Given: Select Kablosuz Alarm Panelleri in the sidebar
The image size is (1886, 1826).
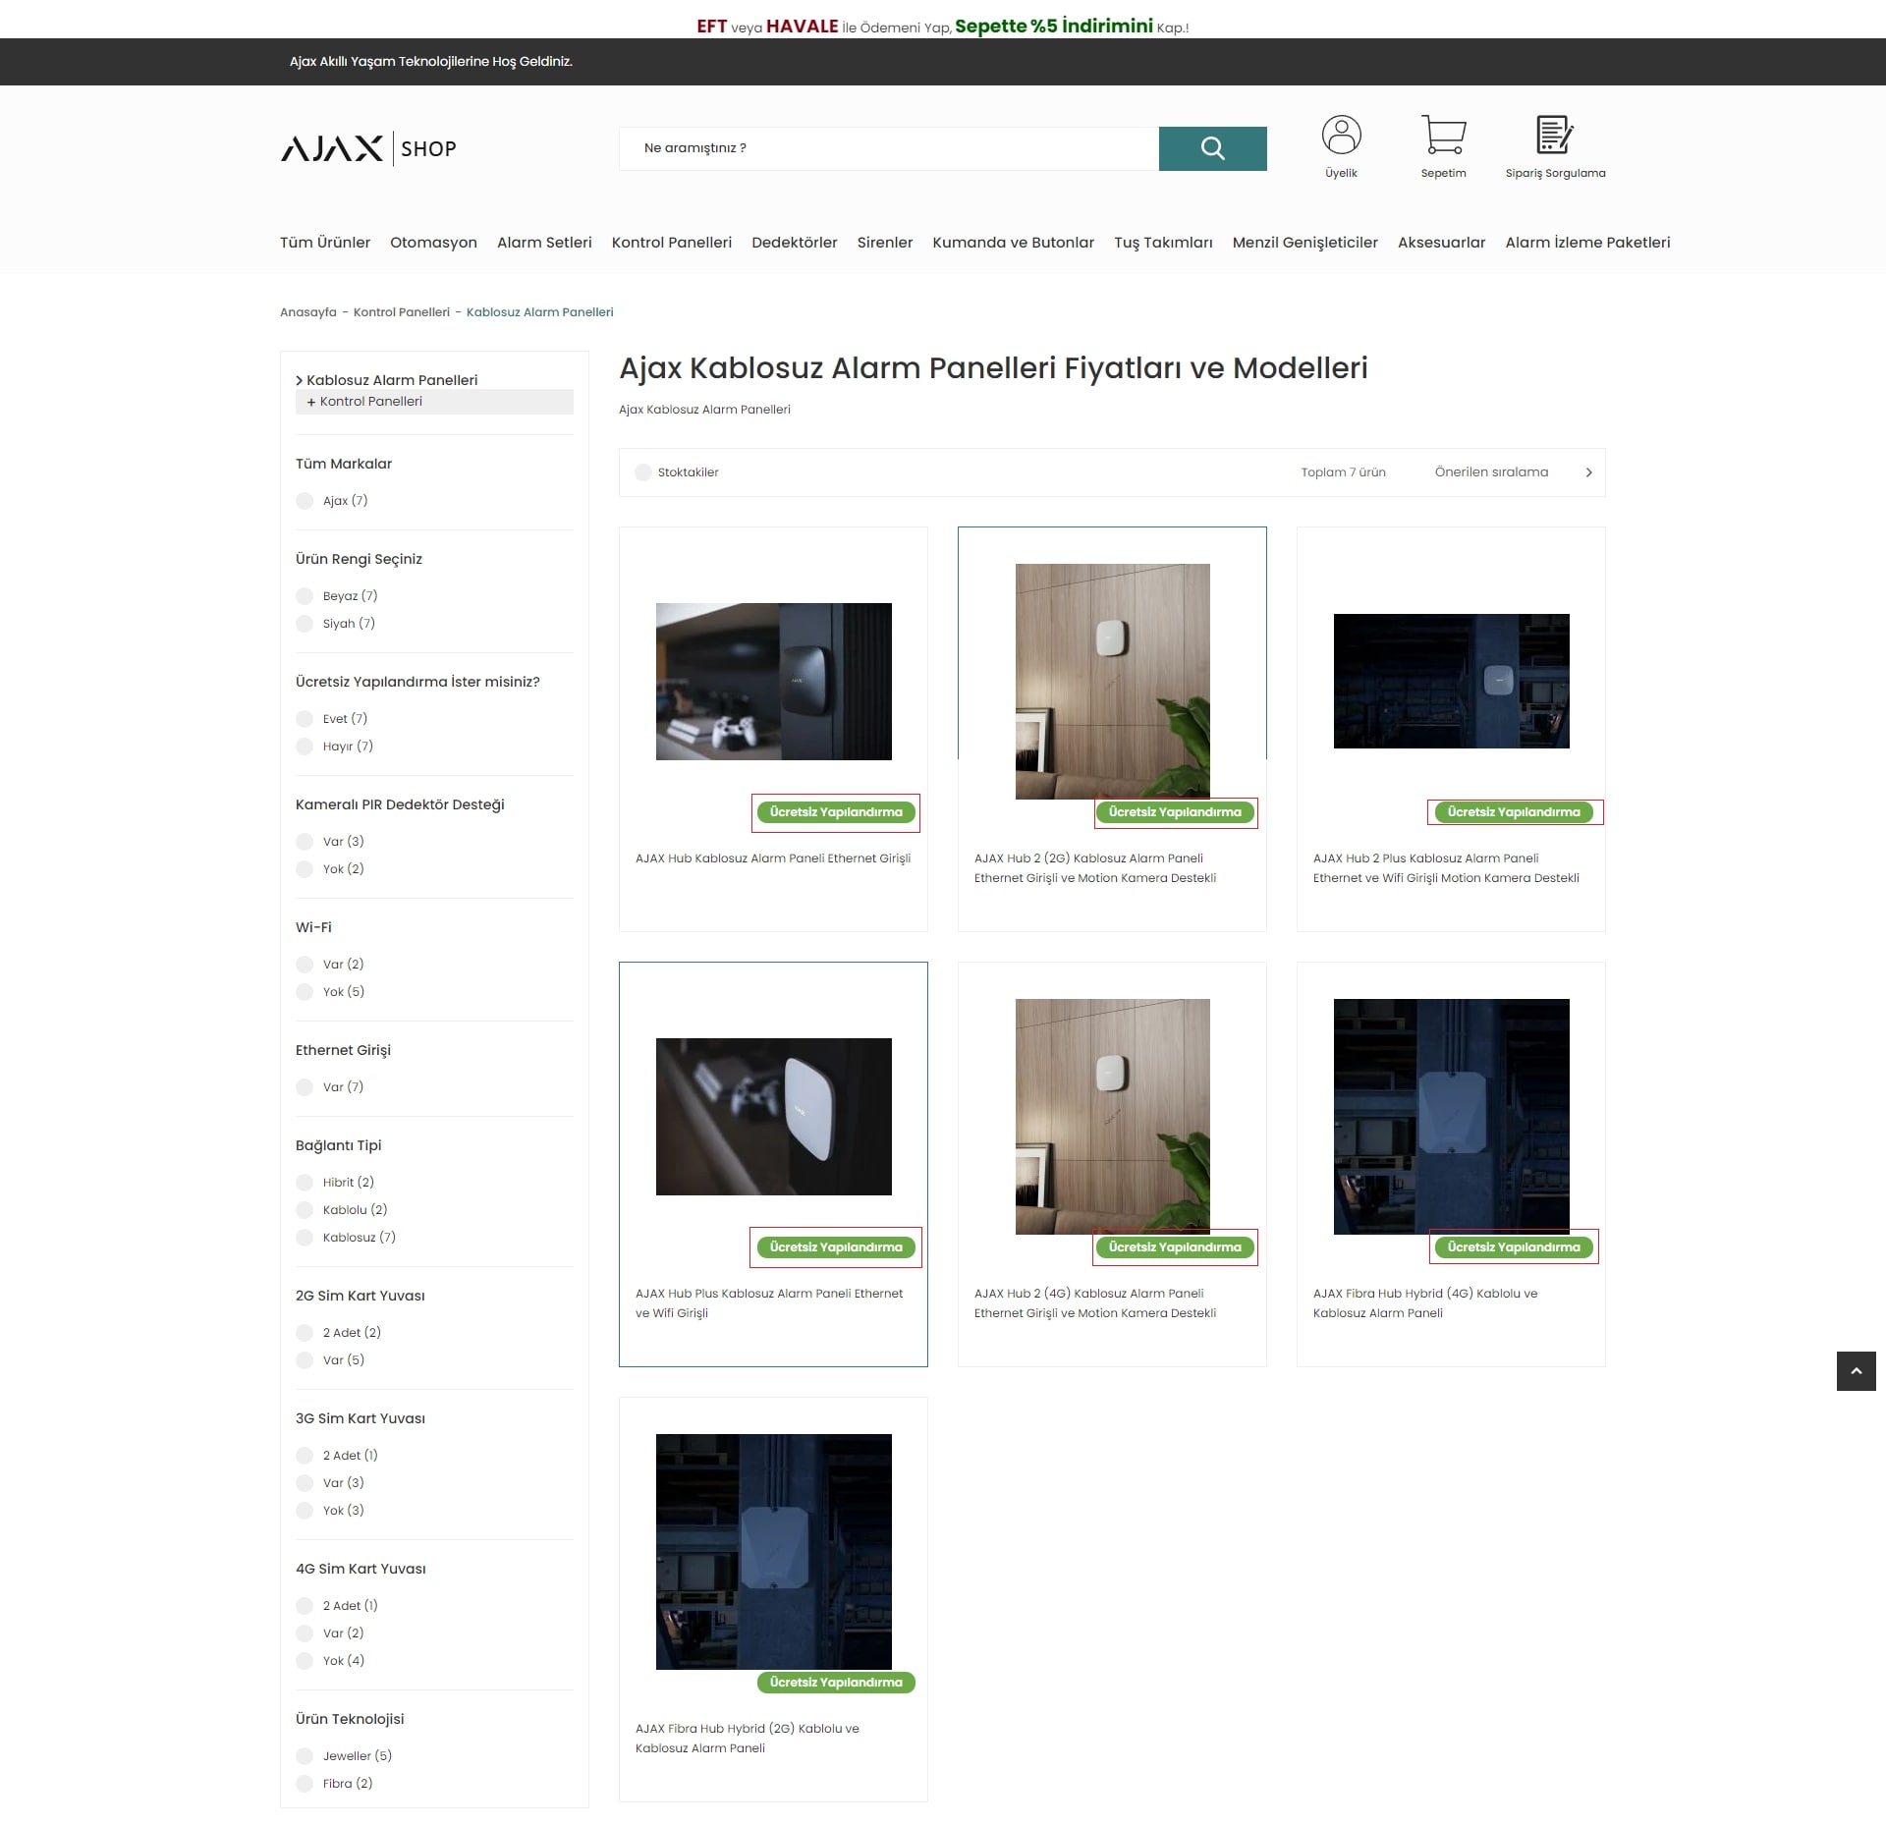Looking at the screenshot, I should point(391,380).
